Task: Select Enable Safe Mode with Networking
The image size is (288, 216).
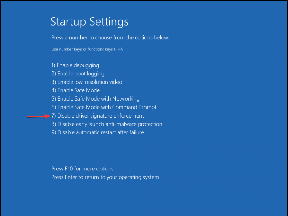Action: click(96, 99)
